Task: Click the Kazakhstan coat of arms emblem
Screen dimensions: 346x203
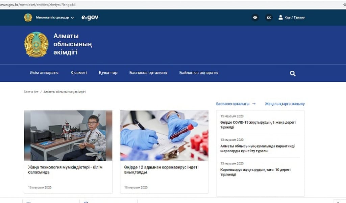Action: point(36,44)
